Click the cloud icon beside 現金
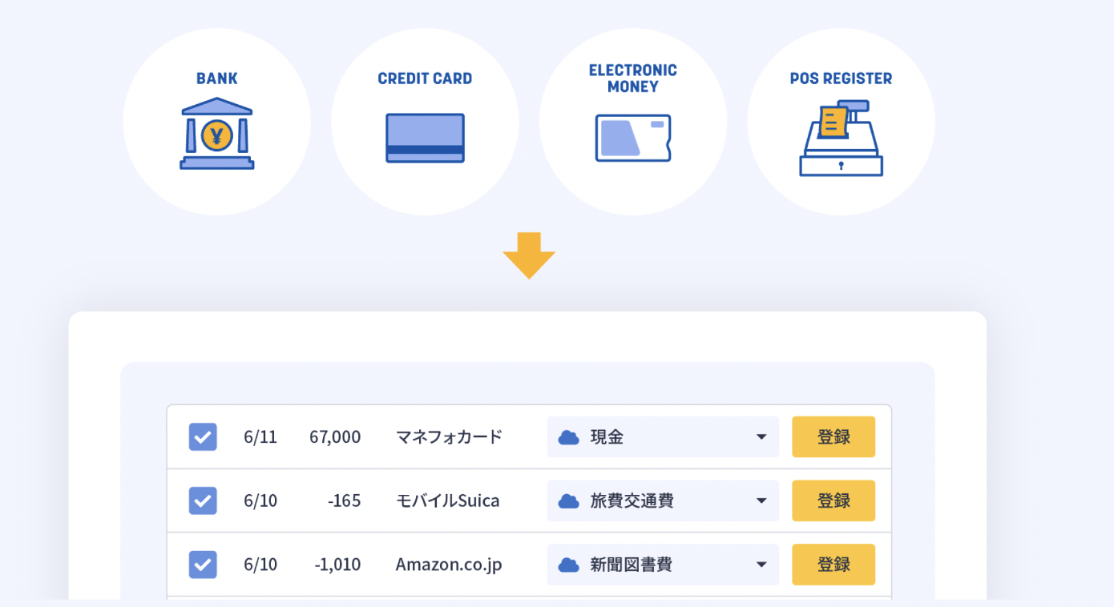This screenshot has width=1114, height=607. coord(569,437)
